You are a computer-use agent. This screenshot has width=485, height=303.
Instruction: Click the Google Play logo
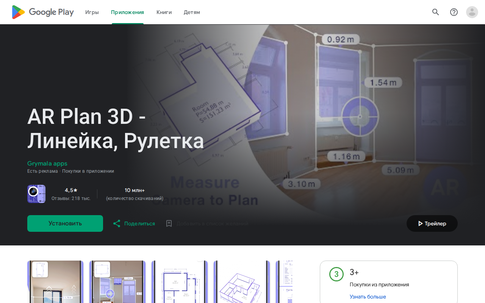coord(43,12)
